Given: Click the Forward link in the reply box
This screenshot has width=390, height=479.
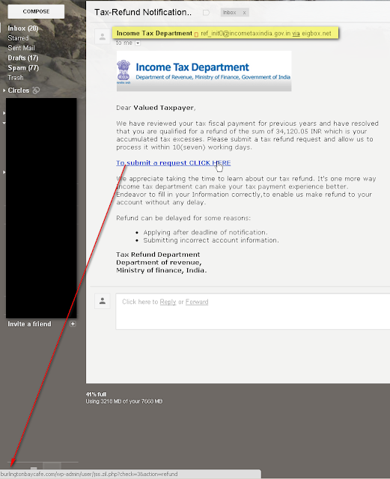Looking at the screenshot, I should pos(197,302).
